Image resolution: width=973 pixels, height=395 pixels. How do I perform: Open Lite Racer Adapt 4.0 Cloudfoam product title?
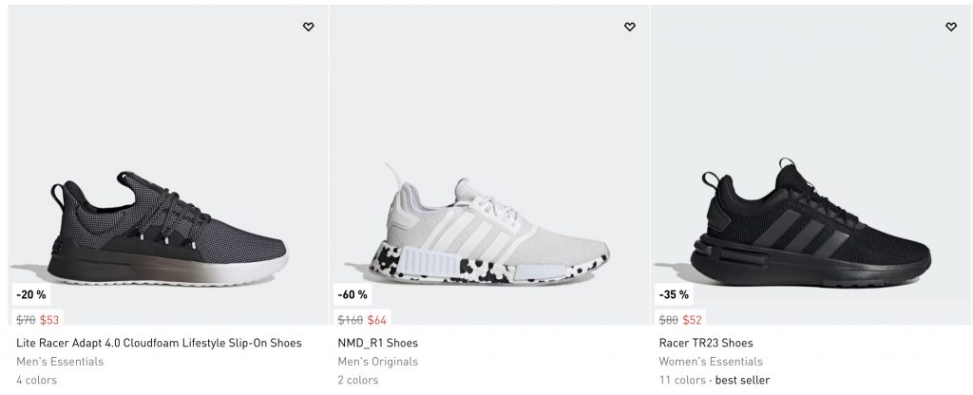pyautogui.click(x=159, y=343)
